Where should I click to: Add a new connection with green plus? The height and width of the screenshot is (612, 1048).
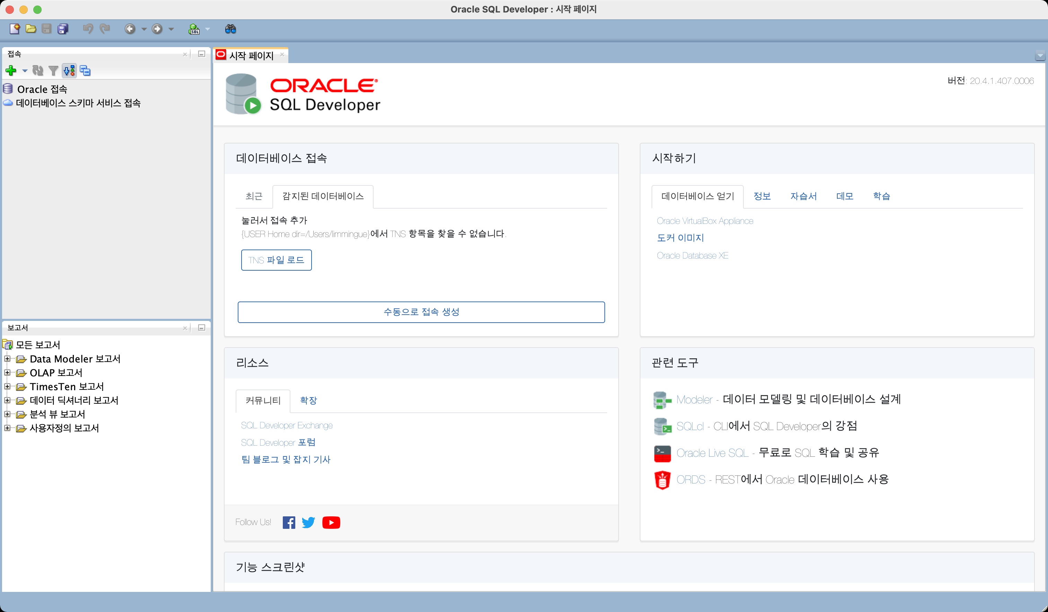coord(11,71)
